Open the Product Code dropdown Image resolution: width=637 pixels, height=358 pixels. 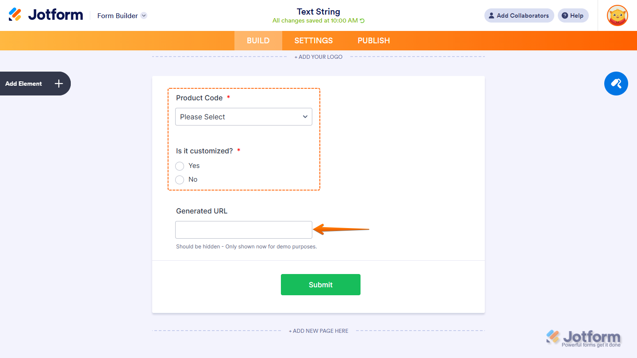[x=243, y=116]
